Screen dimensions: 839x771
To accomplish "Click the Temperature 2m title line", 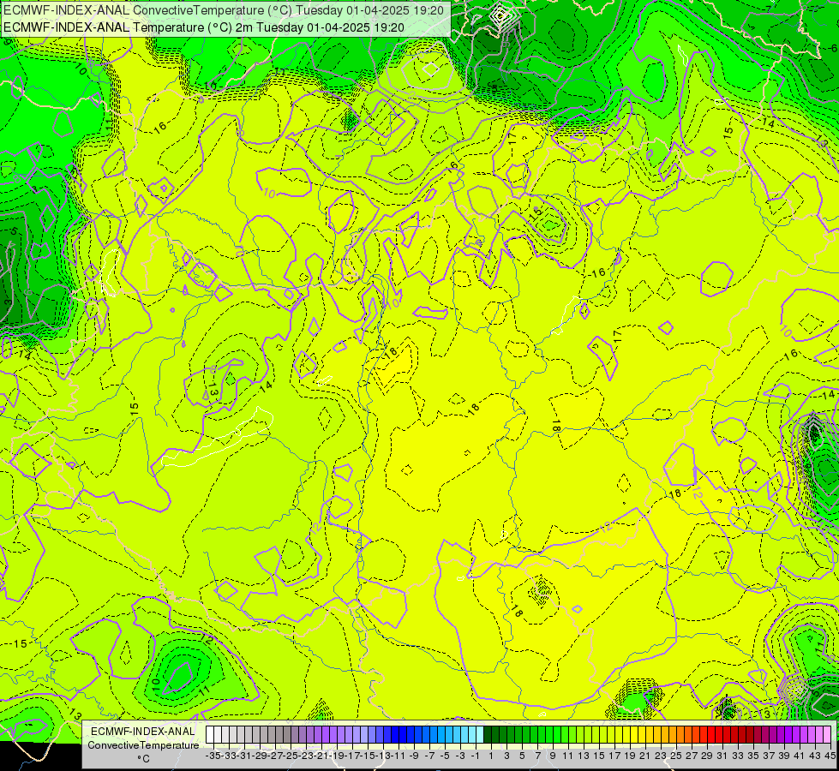I will pyautogui.click(x=204, y=27).
